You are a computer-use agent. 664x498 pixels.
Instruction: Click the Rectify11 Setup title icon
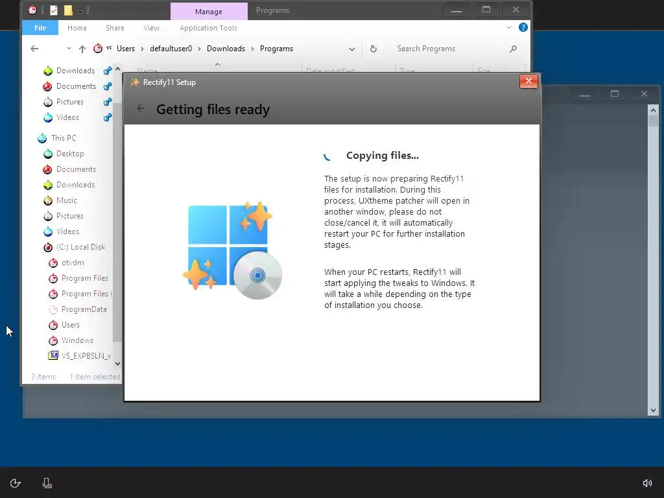[135, 82]
